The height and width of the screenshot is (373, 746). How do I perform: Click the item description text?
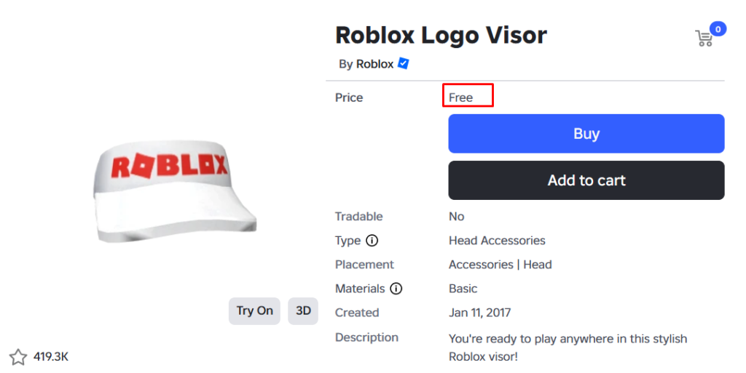[568, 348]
